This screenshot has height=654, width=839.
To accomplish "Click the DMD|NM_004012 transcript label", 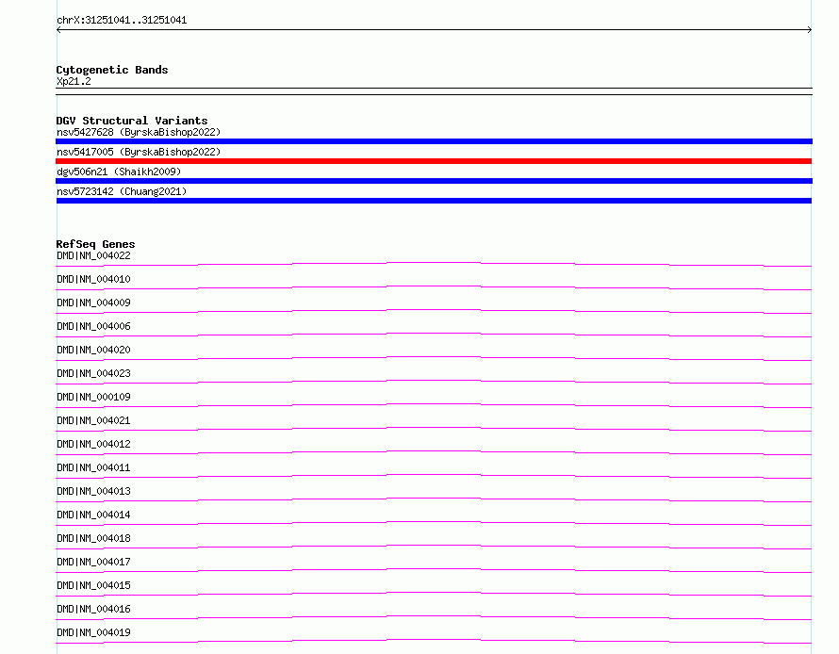I will (93, 444).
